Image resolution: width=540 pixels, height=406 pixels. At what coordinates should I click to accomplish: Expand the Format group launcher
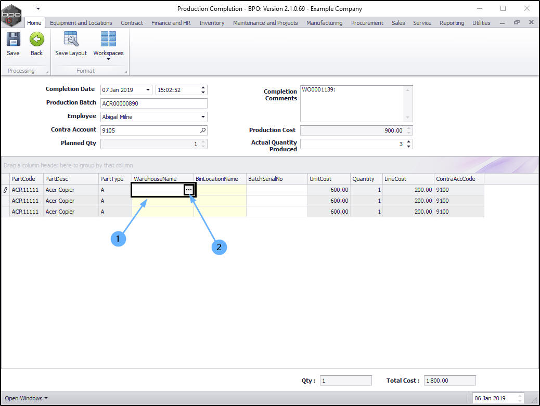click(x=126, y=72)
